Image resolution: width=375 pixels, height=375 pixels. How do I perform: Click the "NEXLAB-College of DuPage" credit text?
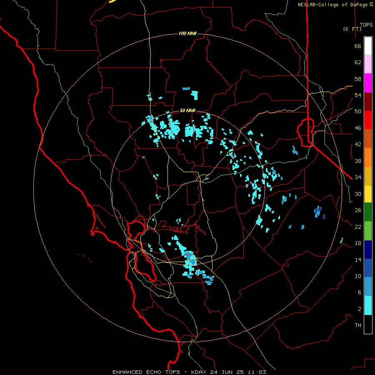(x=333, y=5)
